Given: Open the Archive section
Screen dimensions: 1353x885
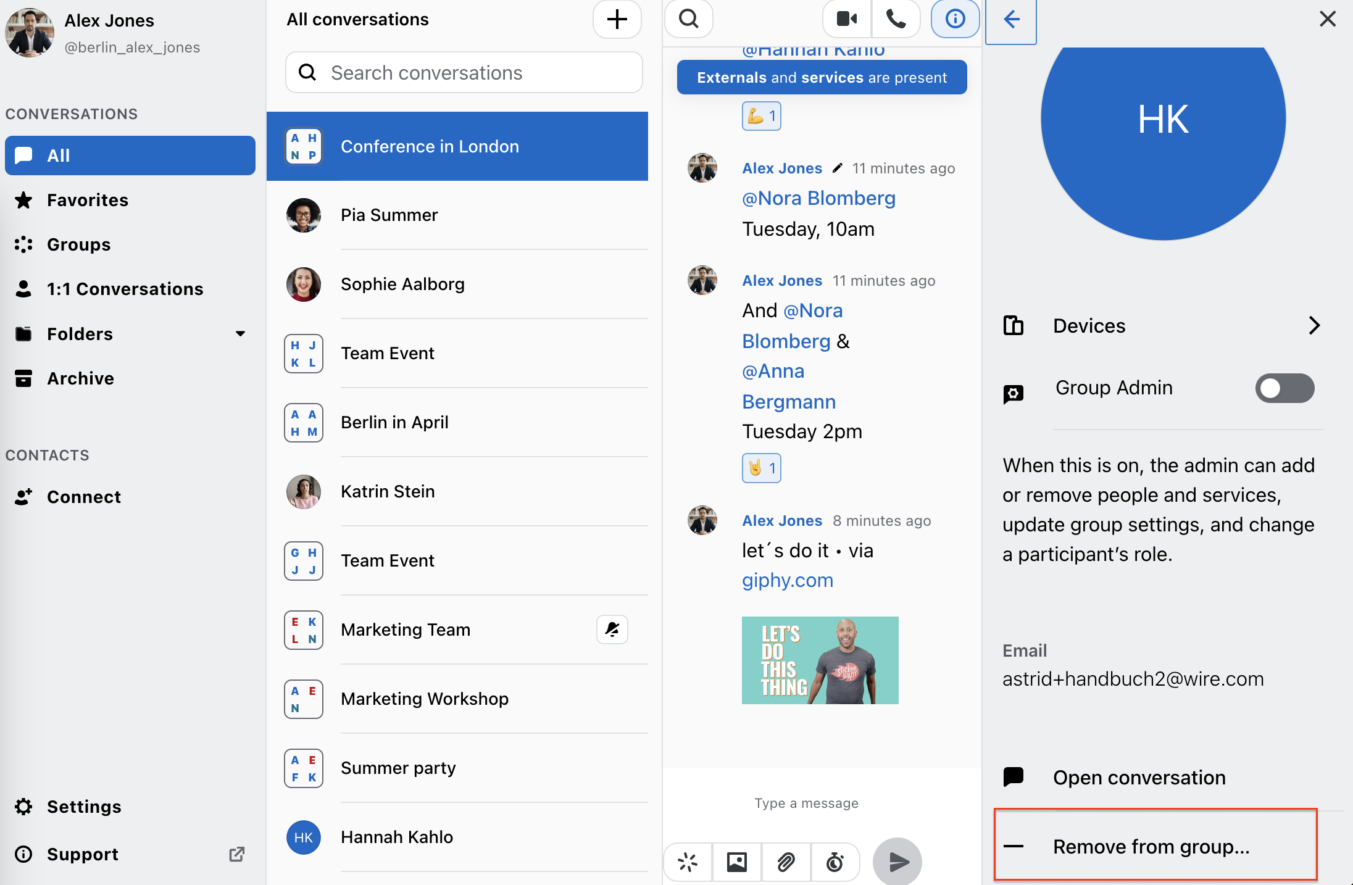Looking at the screenshot, I should 130,378.
